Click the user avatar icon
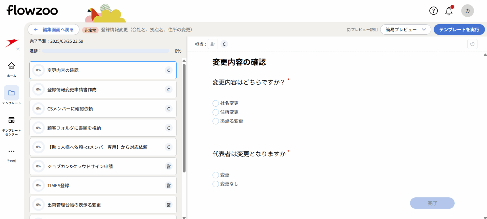 [467, 11]
